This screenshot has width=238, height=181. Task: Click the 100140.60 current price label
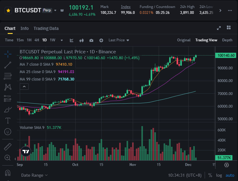pyautogui.click(x=226, y=56)
